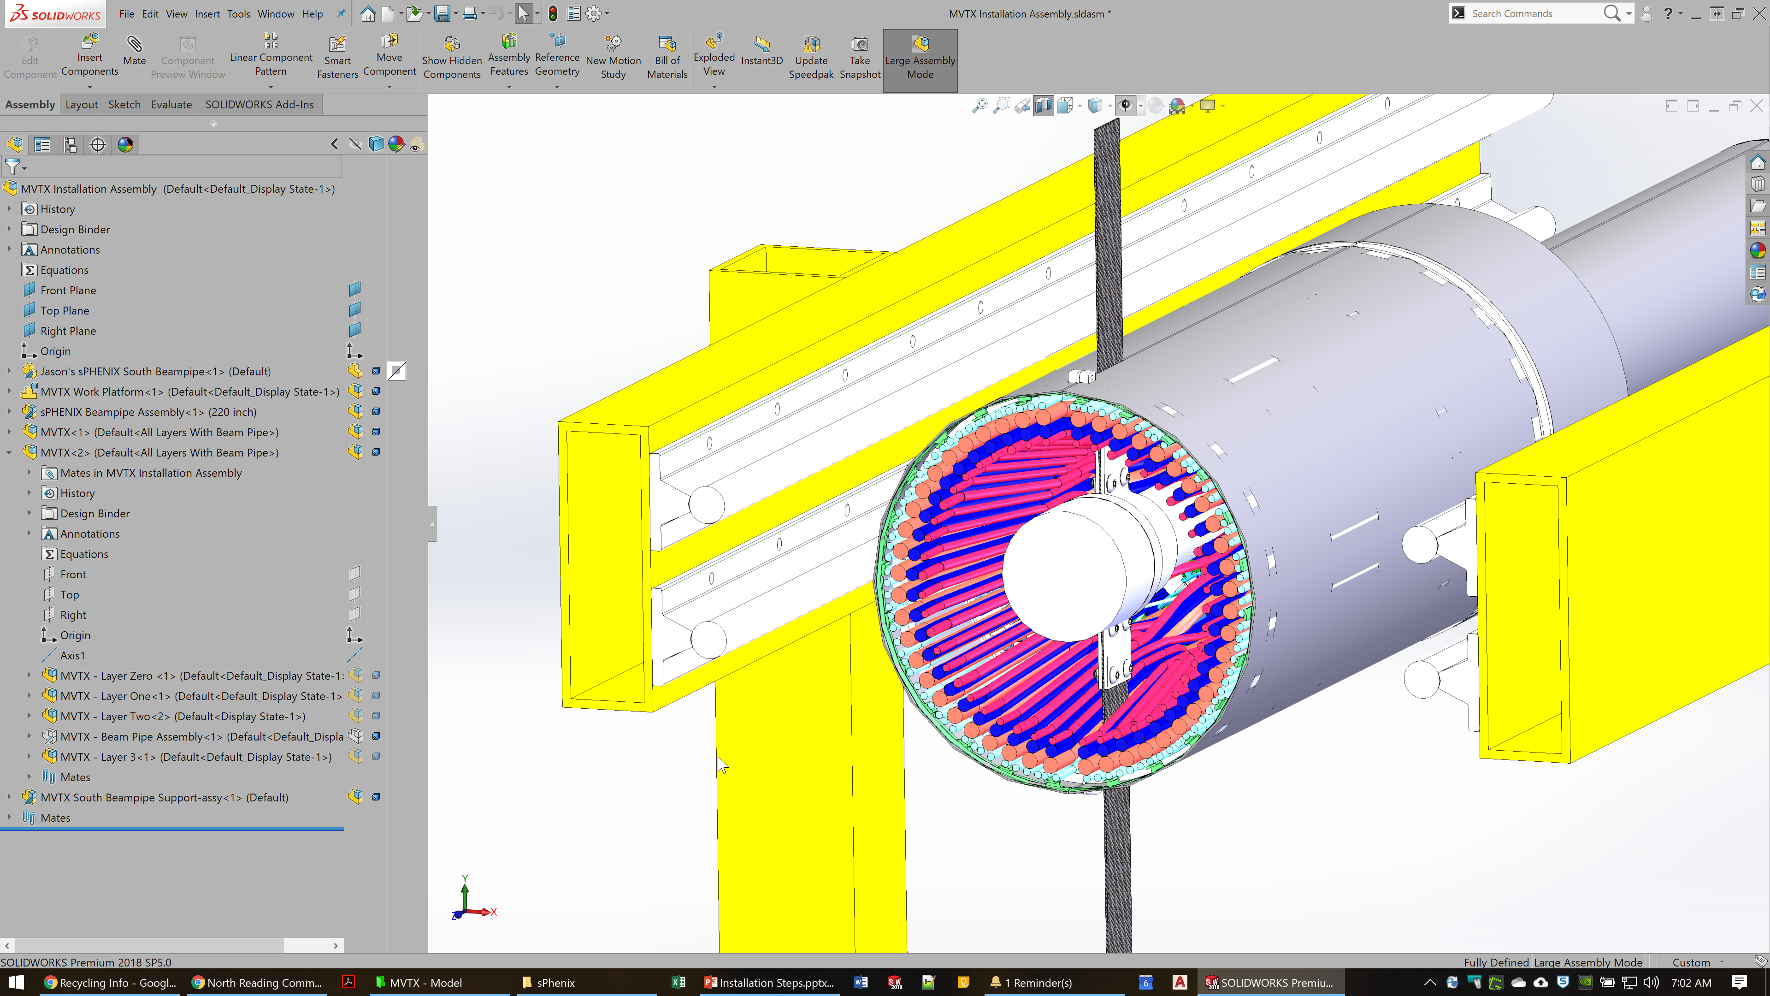Switch to the Evaluate tab
This screenshot has width=1770, height=996.
[171, 105]
